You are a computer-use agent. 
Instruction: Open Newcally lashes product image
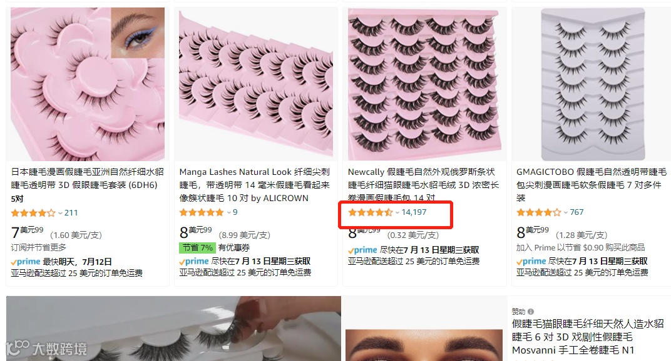point(424,84)
